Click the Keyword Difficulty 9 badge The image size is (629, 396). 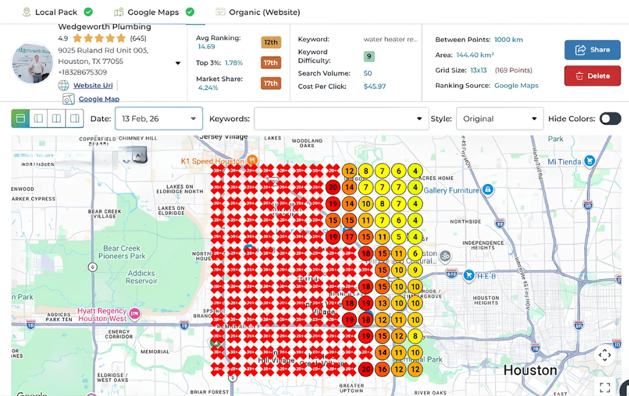(369, 56)
